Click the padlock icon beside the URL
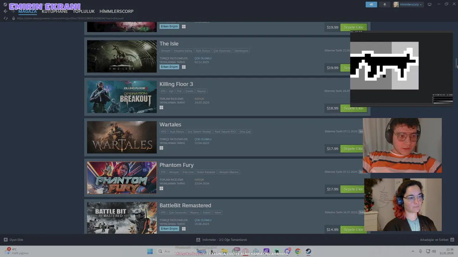Viewport: 458px width, 257px height. click(x=14, y=18)
